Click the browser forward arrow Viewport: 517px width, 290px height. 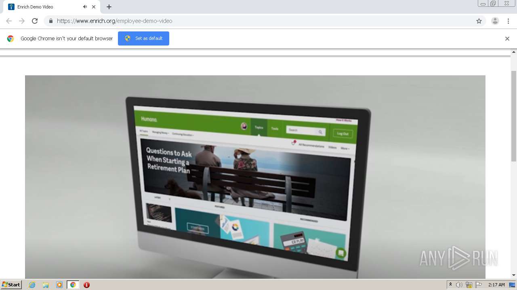point(22,21)
